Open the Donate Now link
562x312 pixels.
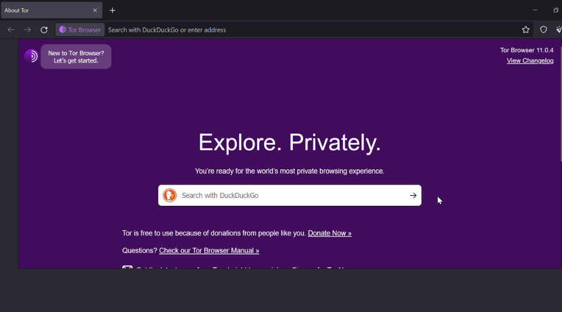pyautogui.click(x=329, y=233)
